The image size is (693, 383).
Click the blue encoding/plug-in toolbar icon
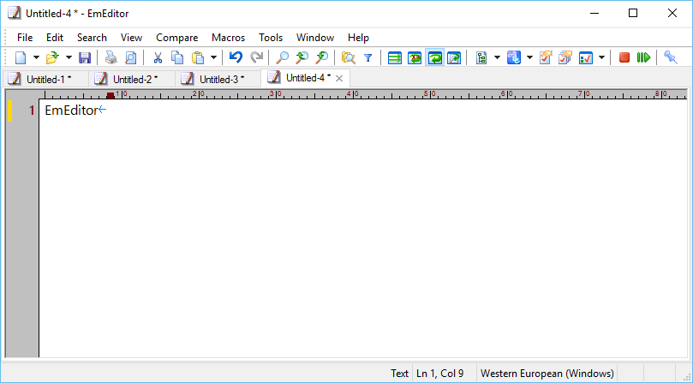point(514,57)
